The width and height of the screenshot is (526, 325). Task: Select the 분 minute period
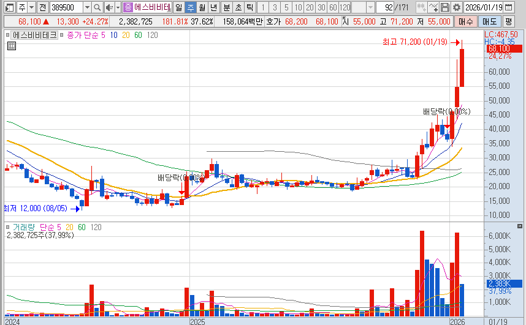[x=227, y=7]
